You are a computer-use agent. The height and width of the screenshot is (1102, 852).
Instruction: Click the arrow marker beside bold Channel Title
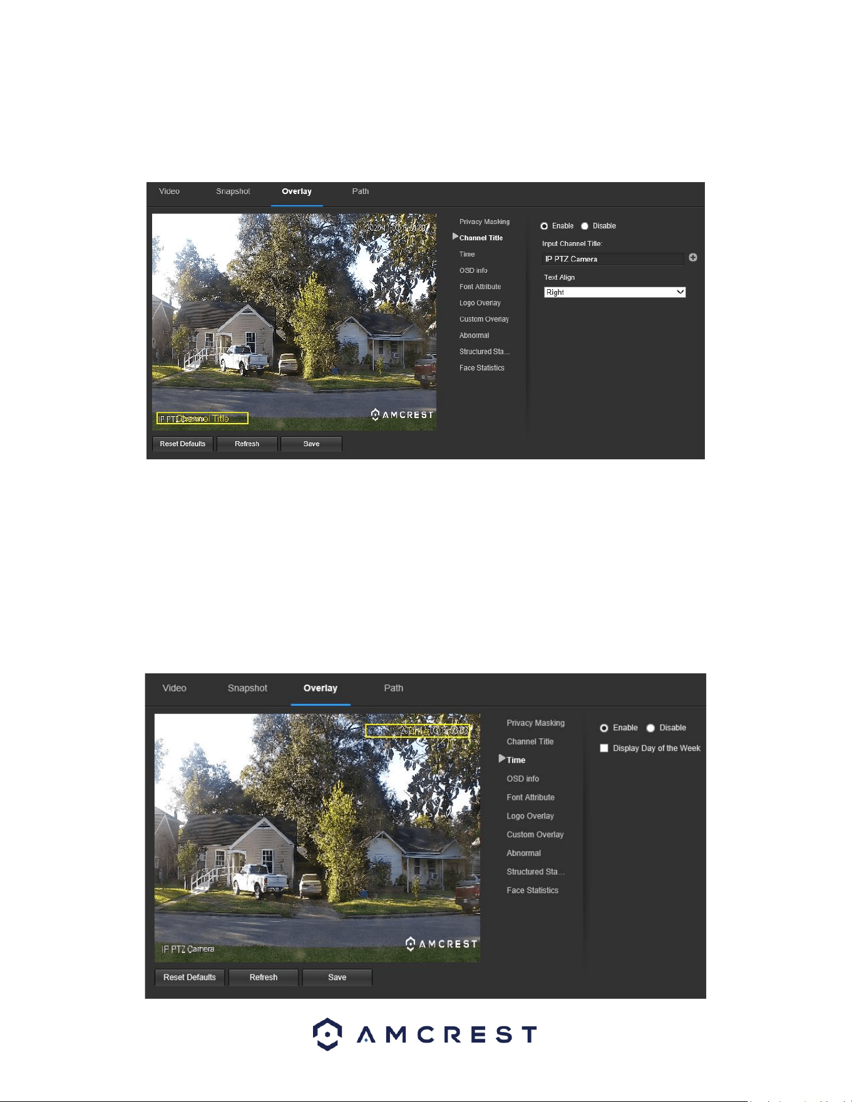click(x=456, y=237)
